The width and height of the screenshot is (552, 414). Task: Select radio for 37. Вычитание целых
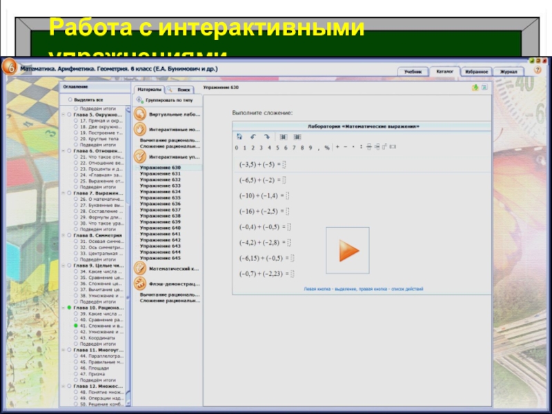[76, 290]
